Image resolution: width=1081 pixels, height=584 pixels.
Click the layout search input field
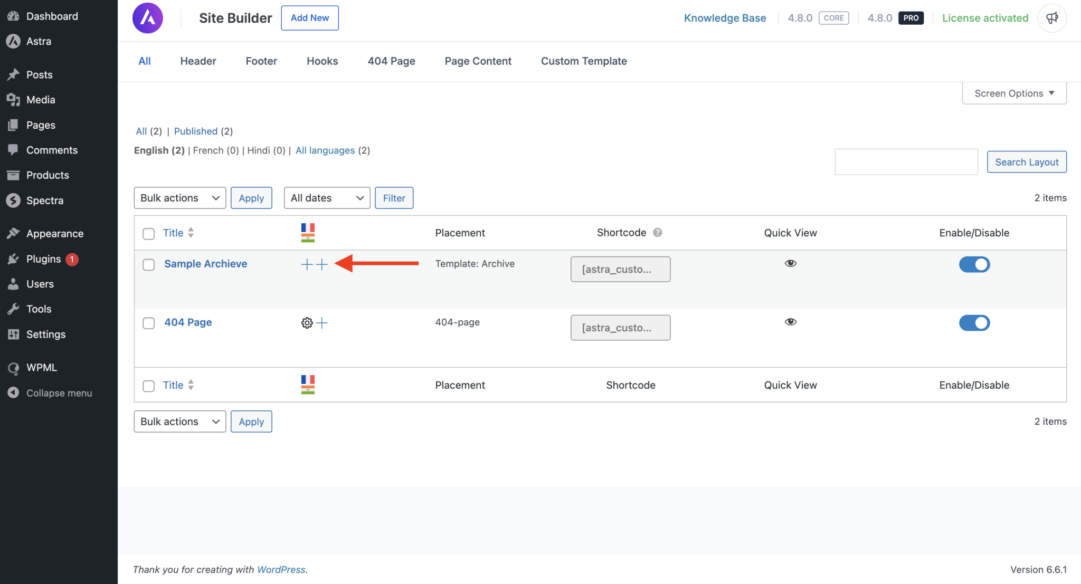tap(906, 162)
